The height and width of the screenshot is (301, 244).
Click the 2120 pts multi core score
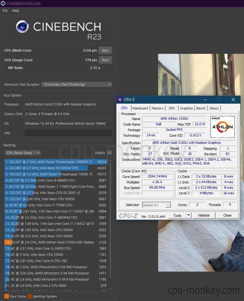pos(90,50)
